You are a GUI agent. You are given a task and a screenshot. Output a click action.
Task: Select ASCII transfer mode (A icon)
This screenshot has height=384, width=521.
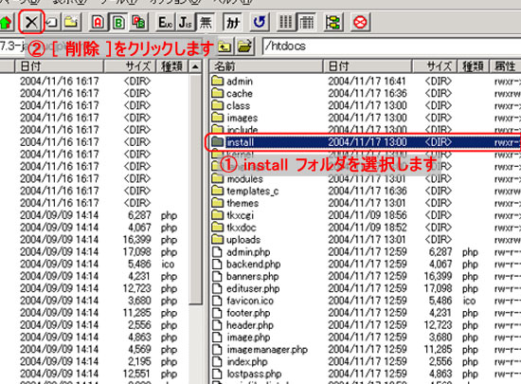[98, 22]
